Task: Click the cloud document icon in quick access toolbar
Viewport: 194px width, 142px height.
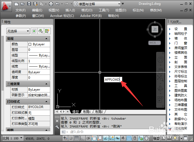Action: [41, 4]
